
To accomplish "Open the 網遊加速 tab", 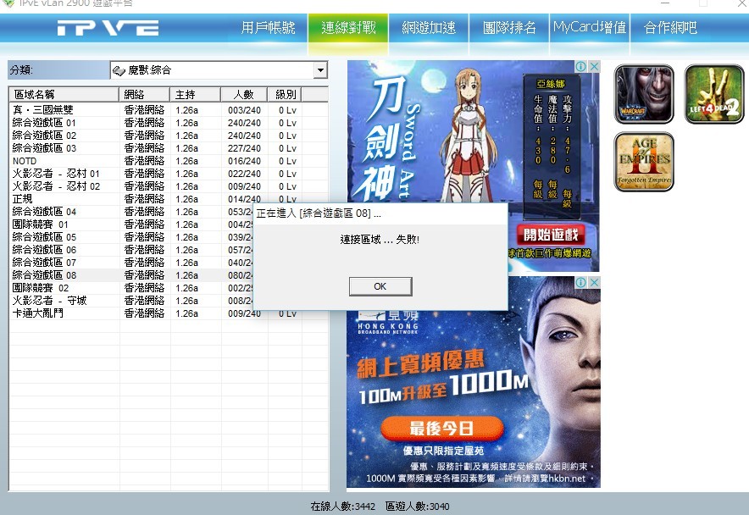I will (429, 28).
